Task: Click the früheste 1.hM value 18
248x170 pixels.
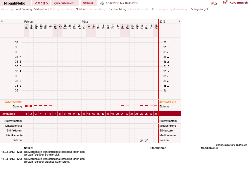Action: click(153, 9)
